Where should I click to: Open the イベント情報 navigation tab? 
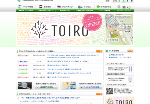click(x=26, y=8)
